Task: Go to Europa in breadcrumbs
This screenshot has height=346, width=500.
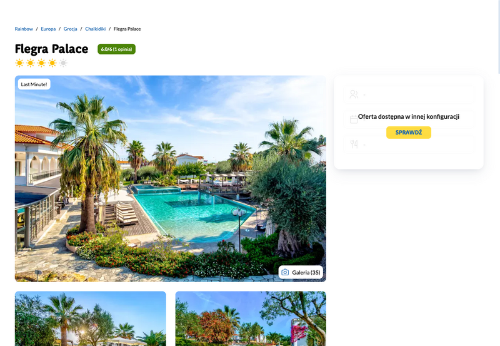Action: tap(48, 29)
